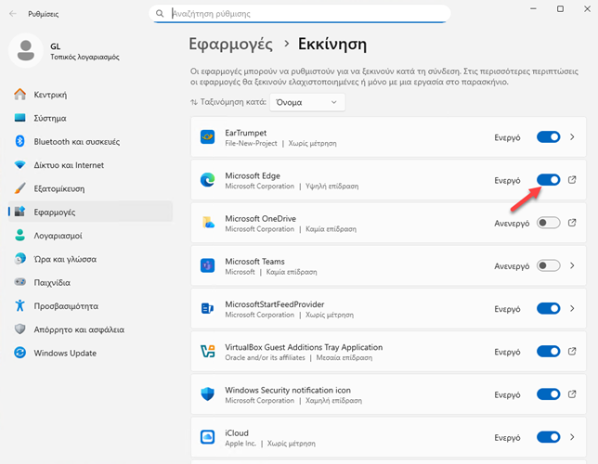598x464 pixels.
Task: Open external link icon for Microsoft Edge
Action: pyautogui.click(x=572, y=180)
